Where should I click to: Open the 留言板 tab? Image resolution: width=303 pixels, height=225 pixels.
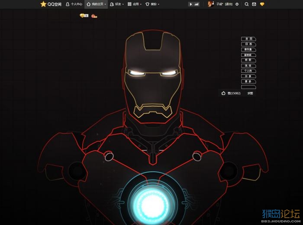click(x=248, y=55)
